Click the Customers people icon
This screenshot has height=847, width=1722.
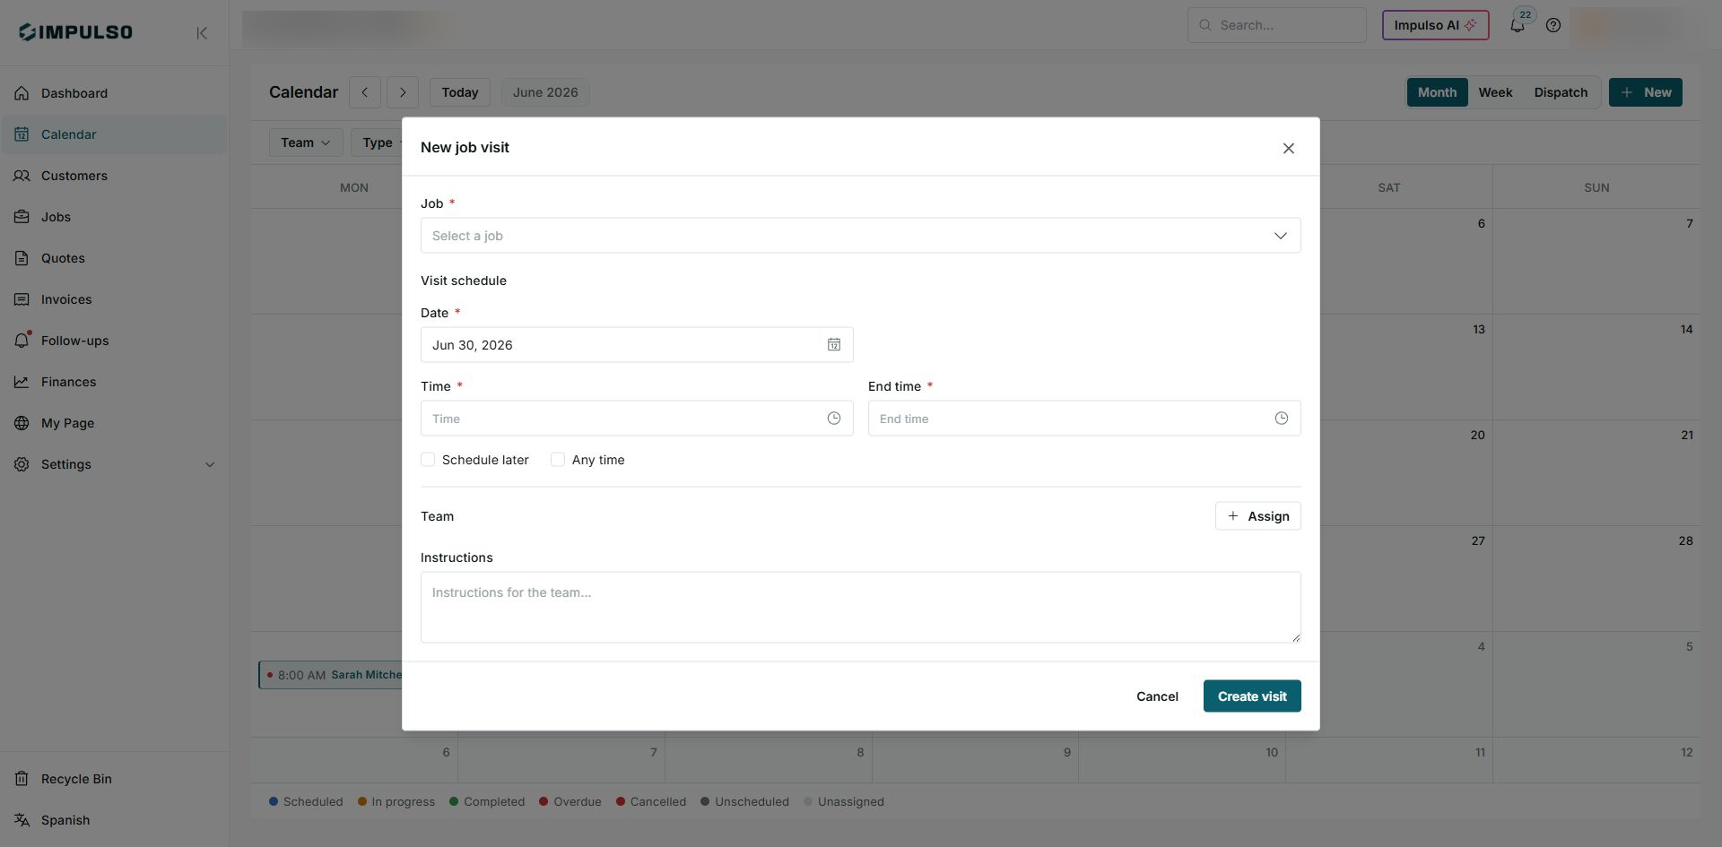pos(22,176)
